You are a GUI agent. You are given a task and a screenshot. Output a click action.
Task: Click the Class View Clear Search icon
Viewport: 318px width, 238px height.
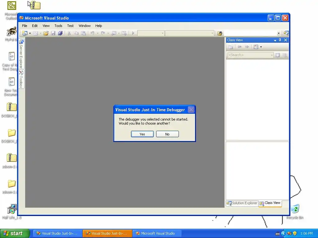click(x=285, y=55)
